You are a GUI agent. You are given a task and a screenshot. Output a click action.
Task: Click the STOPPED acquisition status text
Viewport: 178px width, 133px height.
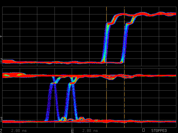click(x=159, y=131)
